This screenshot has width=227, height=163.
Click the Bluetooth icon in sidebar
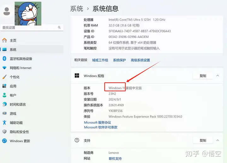pyautogui.click(x=4, y=59)
